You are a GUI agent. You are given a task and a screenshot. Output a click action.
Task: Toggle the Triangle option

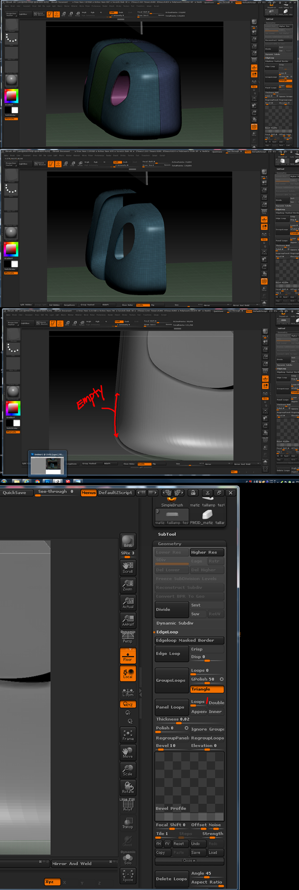[x=207, y=689]
